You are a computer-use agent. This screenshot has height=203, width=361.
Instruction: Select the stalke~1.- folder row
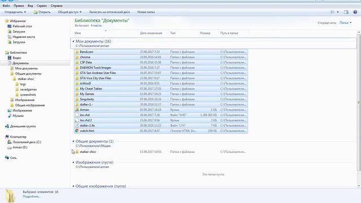pyautogui.click(x=161, y=104)
